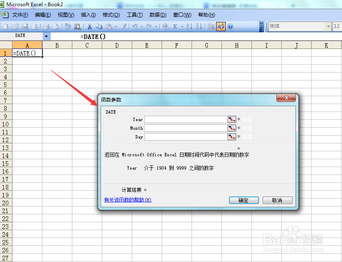Open the 编辑(E) menu
The width and height of the screenshot is (342, 262).
pyautogui.click(x=43, y=15)
